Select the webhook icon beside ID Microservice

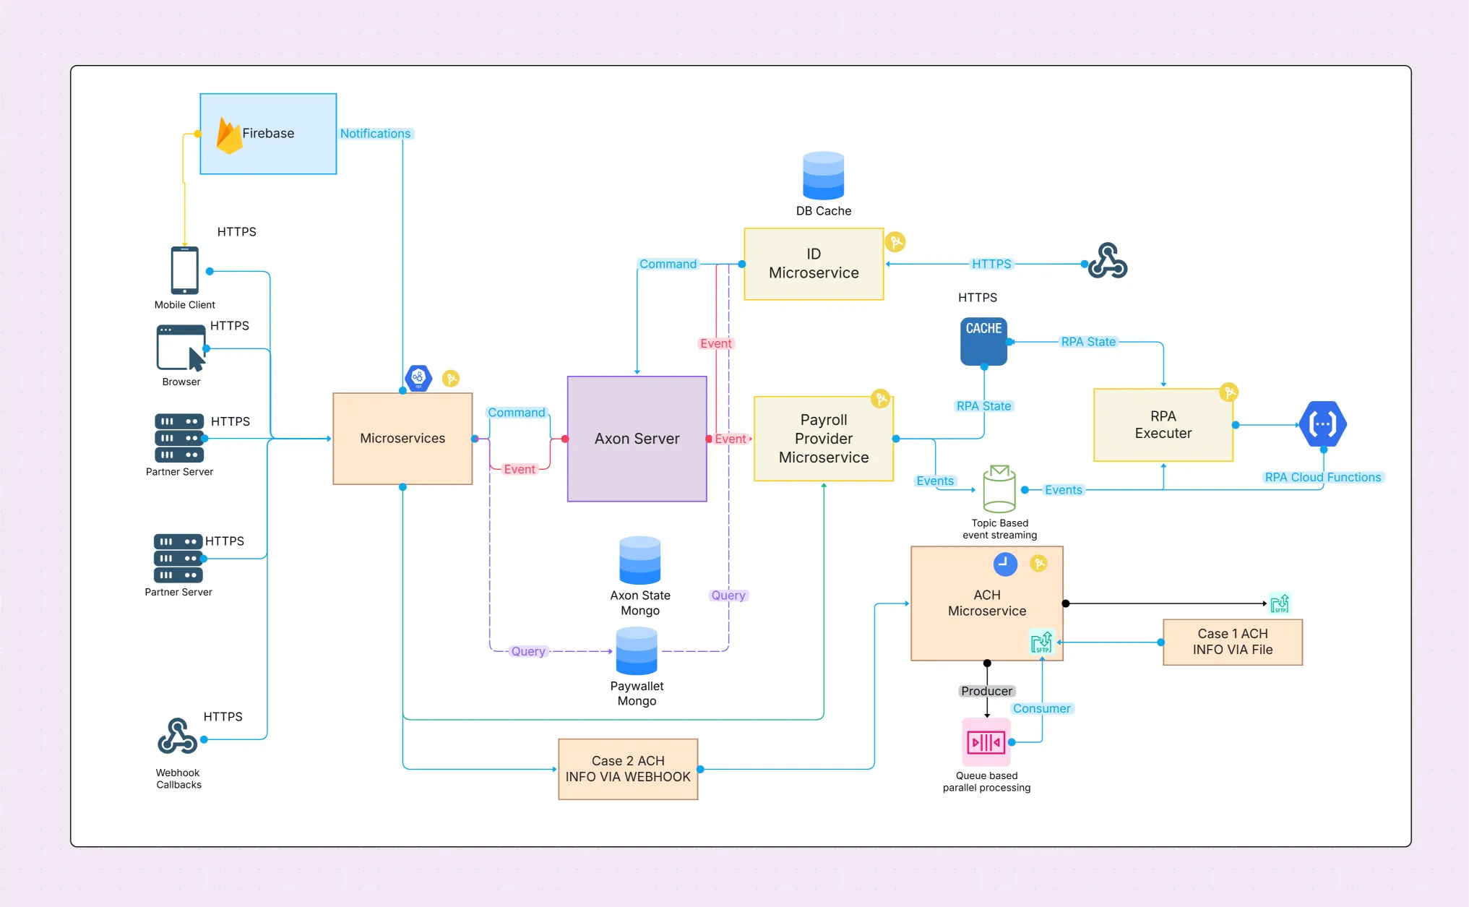tap(1108, 261)
